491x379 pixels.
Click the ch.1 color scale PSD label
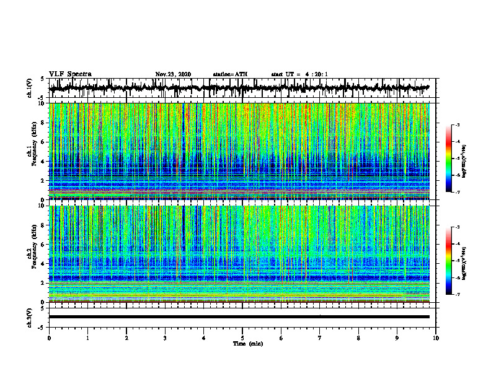[465, 162]
